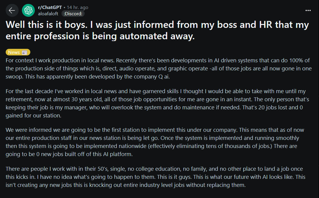
Task: Click the back arrow button
Action: tap(12, 11)
